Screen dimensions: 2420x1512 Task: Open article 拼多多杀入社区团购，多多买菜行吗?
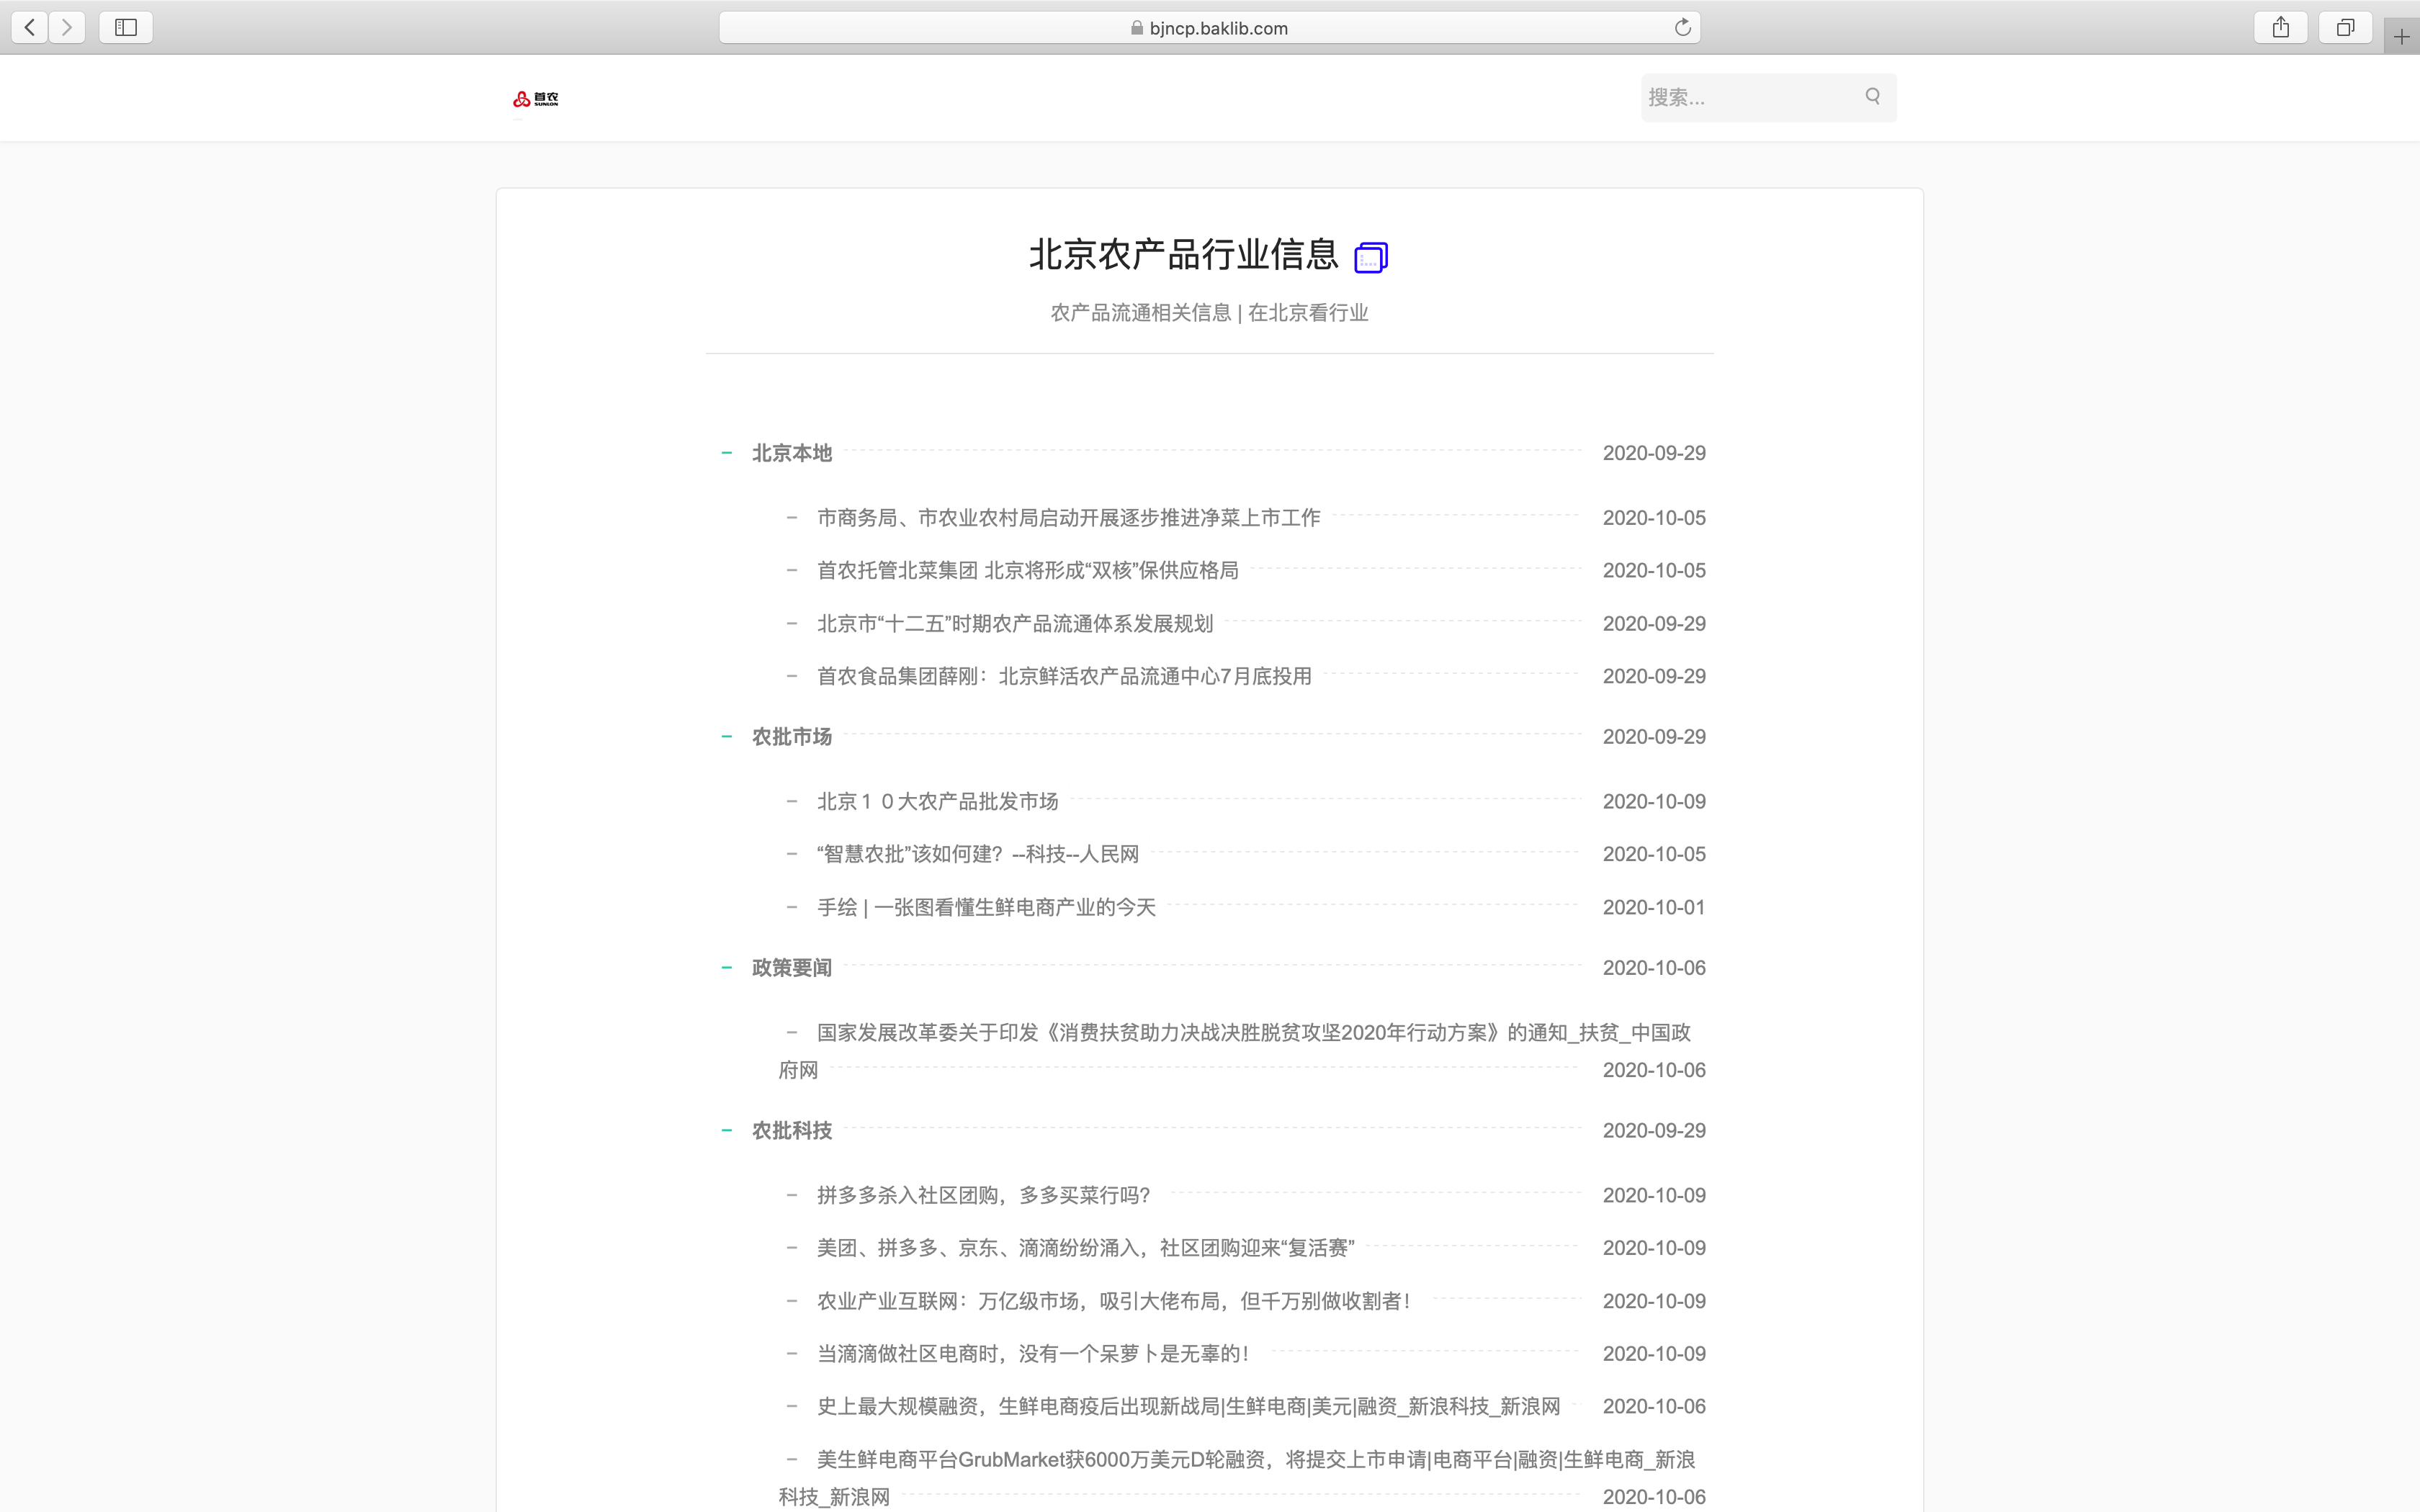coord(983,1196)
